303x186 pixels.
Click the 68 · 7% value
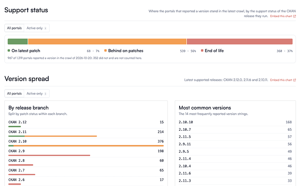[x=93, y=51]
